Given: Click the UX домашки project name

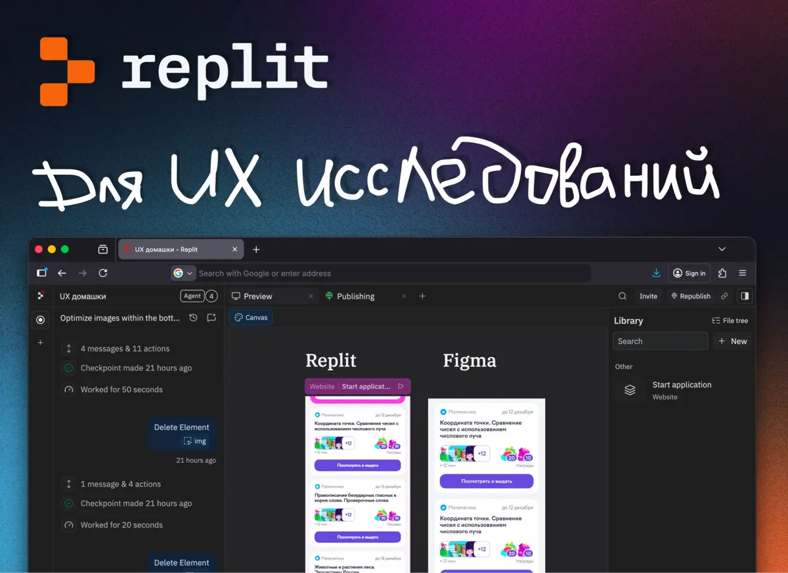Looking at the screenshot, I should click(x=83, y=297).
